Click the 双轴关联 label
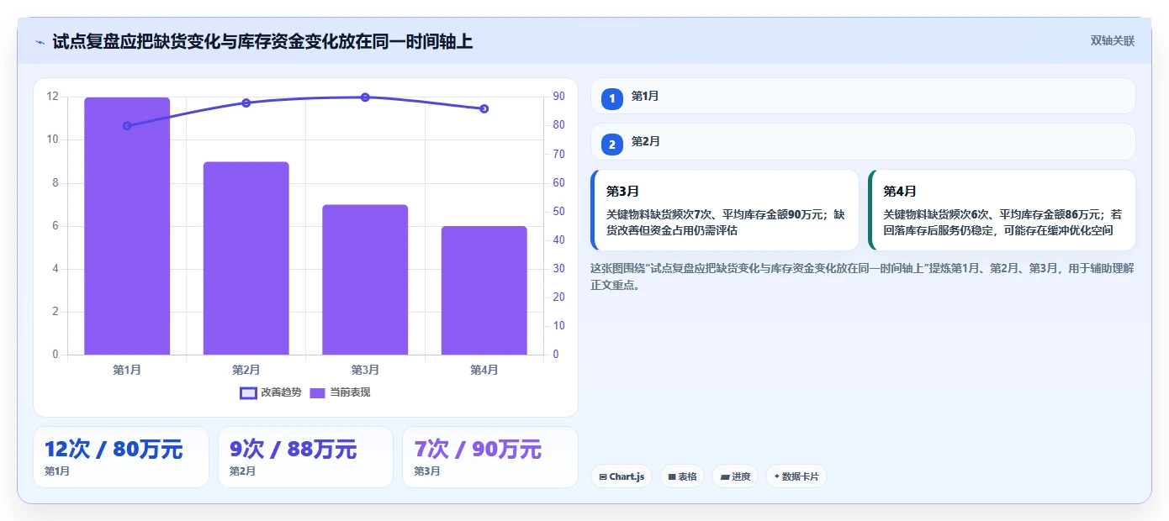This screenshot has width=1169, height=521. click(1113, 41)
